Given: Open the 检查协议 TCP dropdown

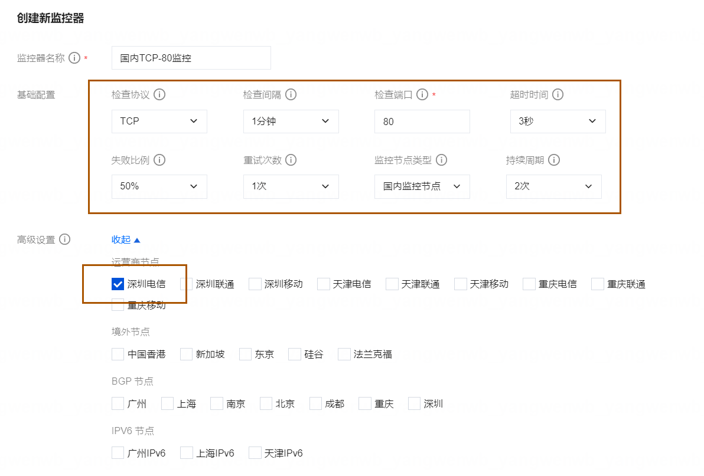Looking at the screenshot, I should [159, 122].
